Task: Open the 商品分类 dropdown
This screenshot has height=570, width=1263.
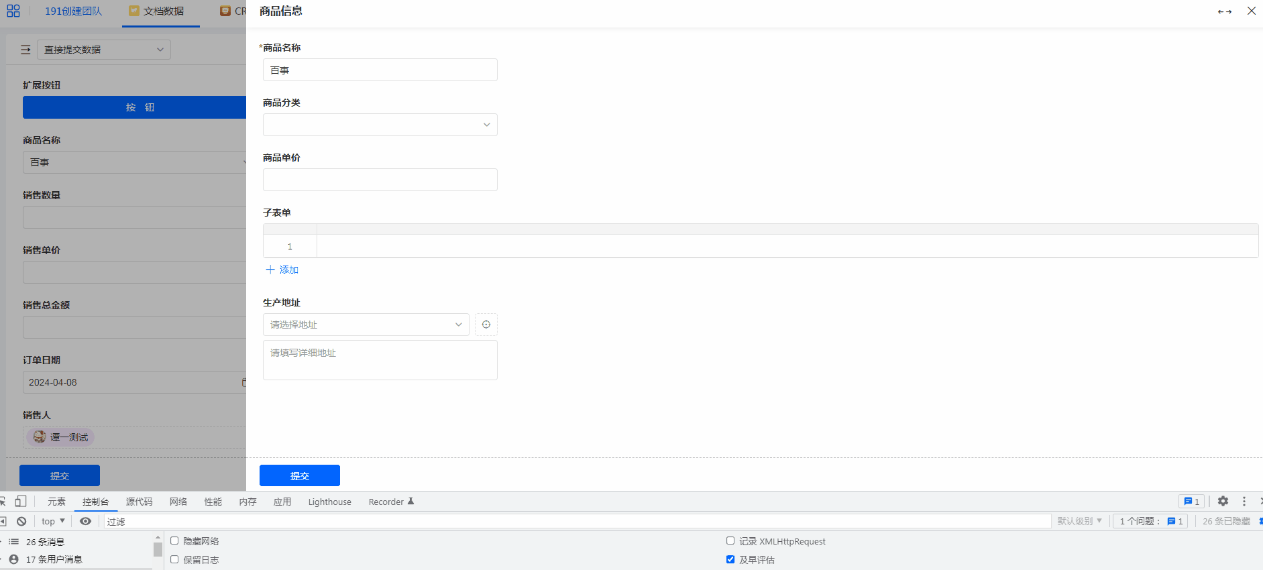Action: coord(380,125)
